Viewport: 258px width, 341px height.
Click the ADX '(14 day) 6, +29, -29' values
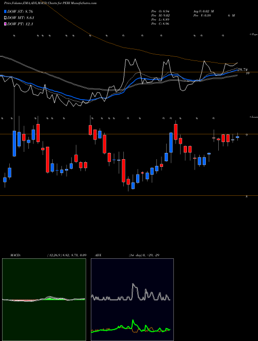tap(144, 255)
